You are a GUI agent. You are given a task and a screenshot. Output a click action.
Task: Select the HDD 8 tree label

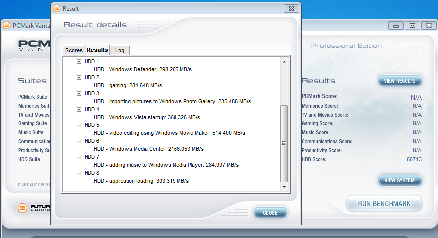coord(92,173)
